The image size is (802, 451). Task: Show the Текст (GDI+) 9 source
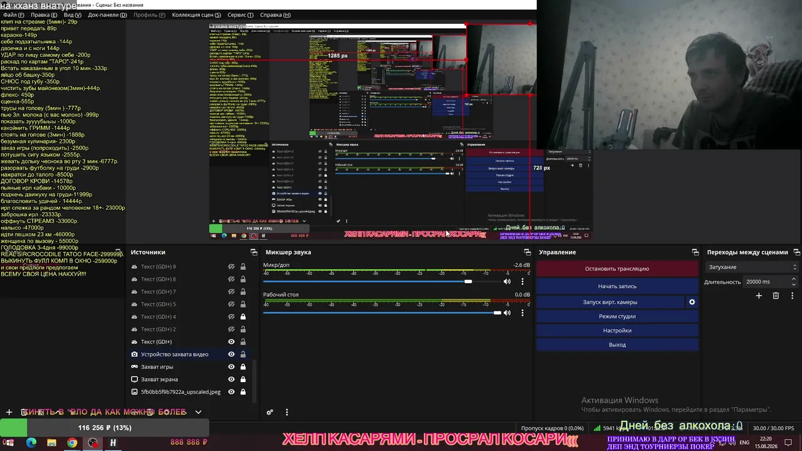coord(231,267)
